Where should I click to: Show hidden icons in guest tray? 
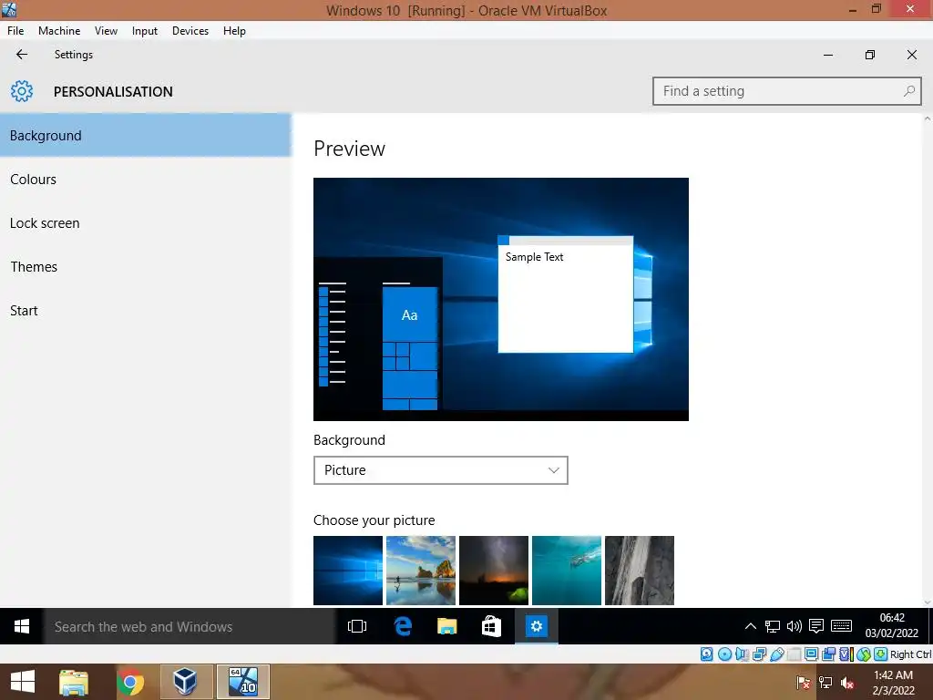point(751,626)
